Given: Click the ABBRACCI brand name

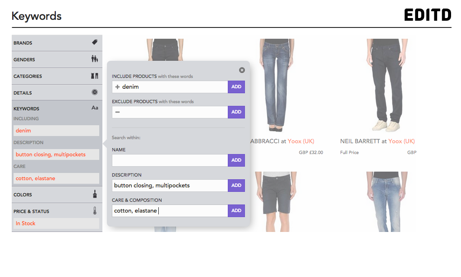Looking at the screenshot, I should pos(265,141).
